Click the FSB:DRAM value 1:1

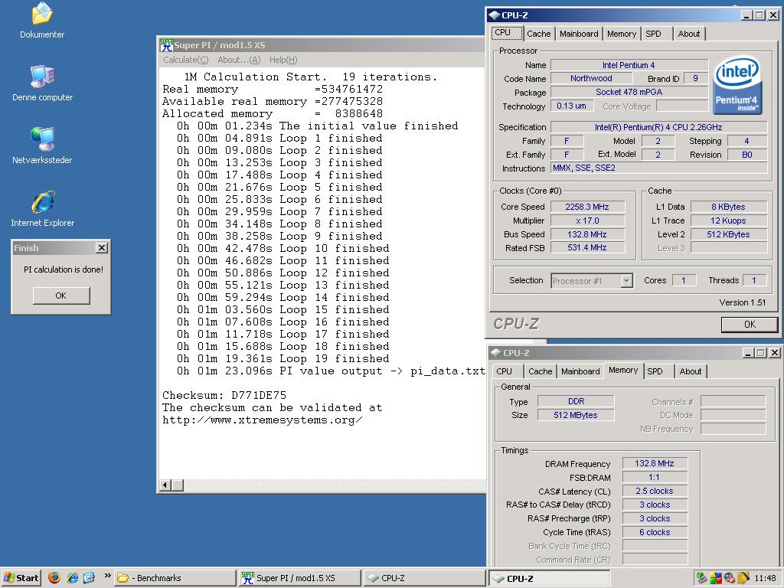pos(655,477)
